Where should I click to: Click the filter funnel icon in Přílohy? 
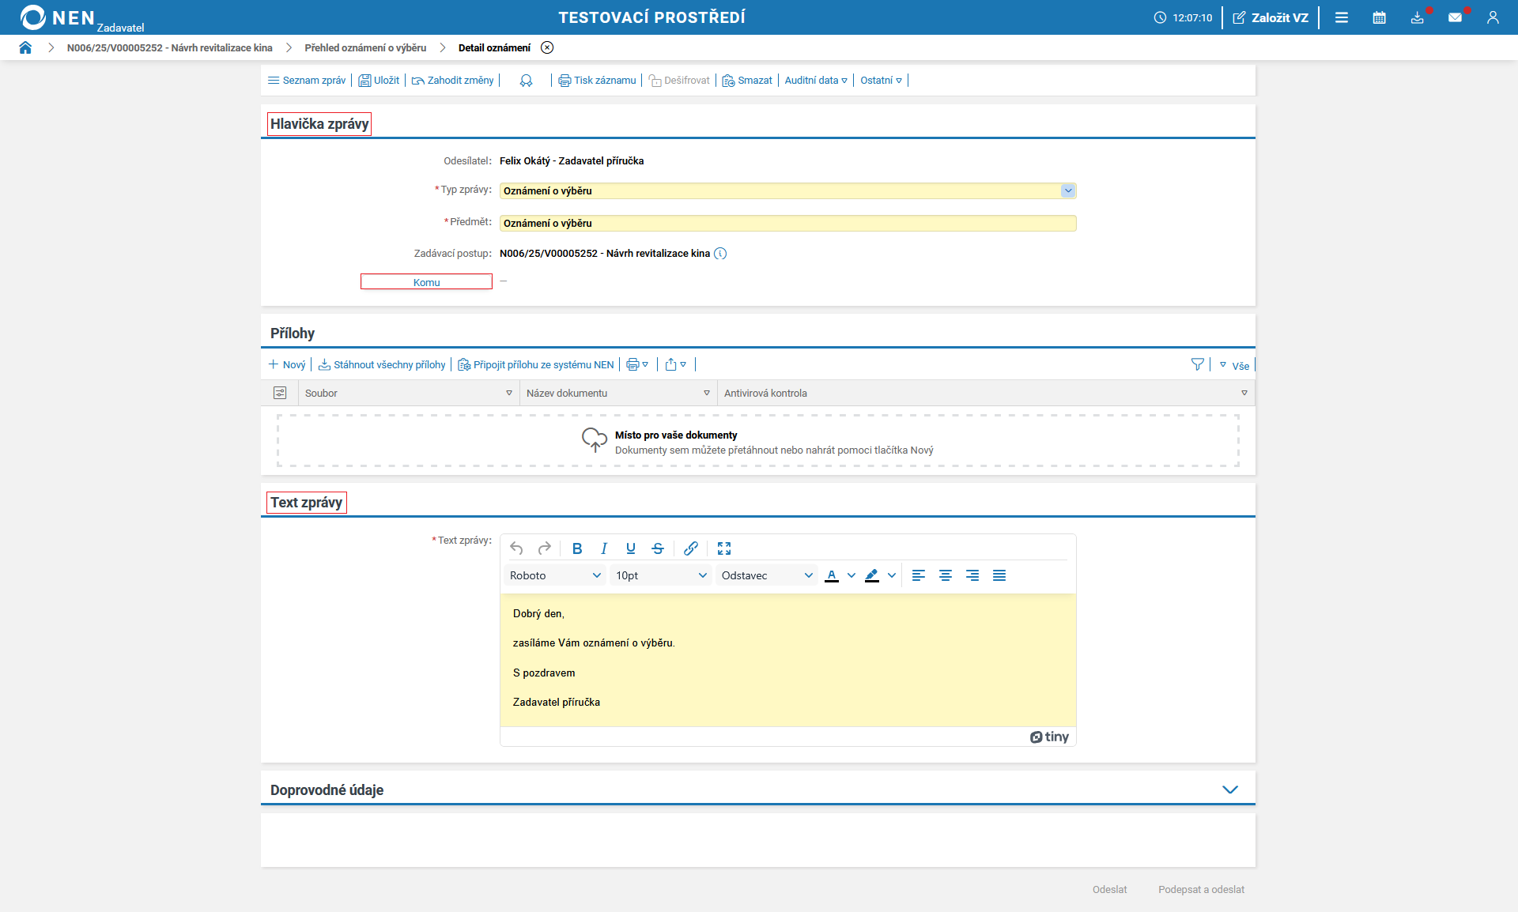pos(1197,364)
